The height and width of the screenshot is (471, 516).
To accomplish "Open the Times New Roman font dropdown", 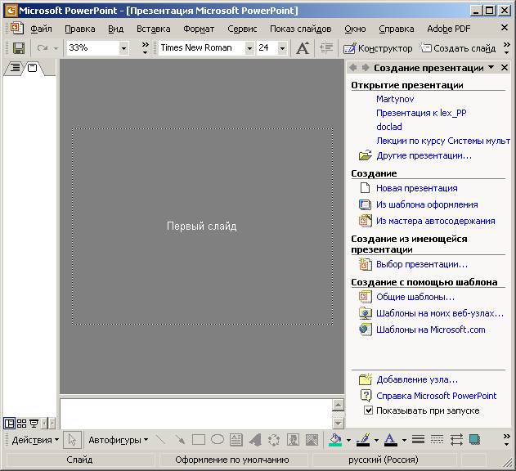I will tap(249, 48).
